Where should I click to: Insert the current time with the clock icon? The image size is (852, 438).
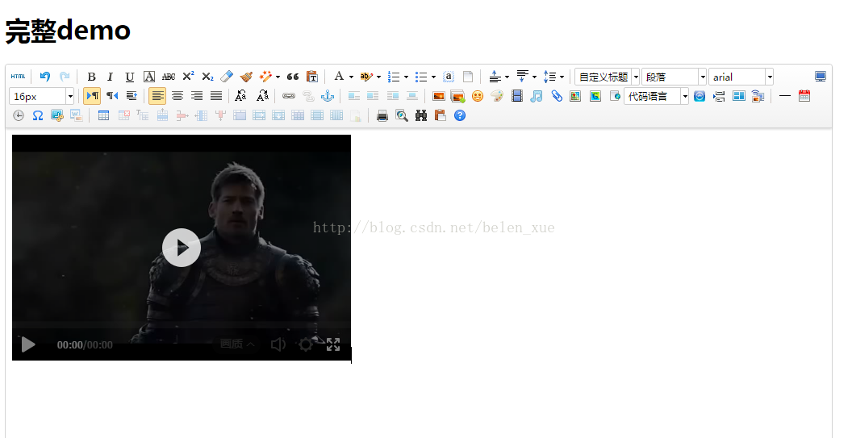pos(19,115)
